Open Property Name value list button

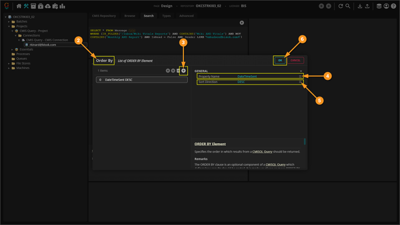click(x=300, y=76)
